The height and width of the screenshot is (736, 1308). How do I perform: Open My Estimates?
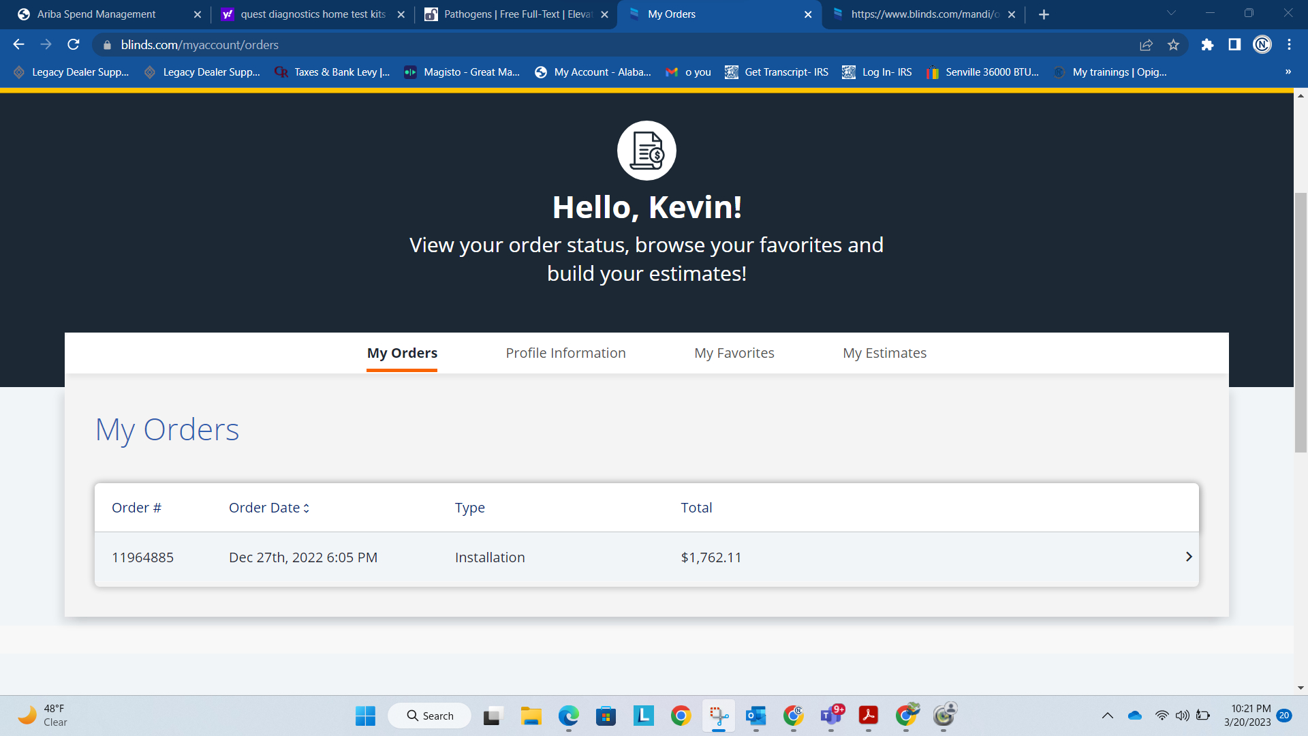[884, 353]
